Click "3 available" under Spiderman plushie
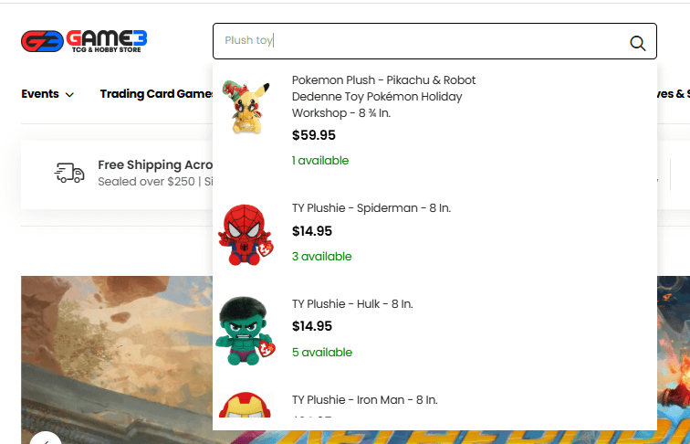The image size is (690, 444). pos(321,257)
